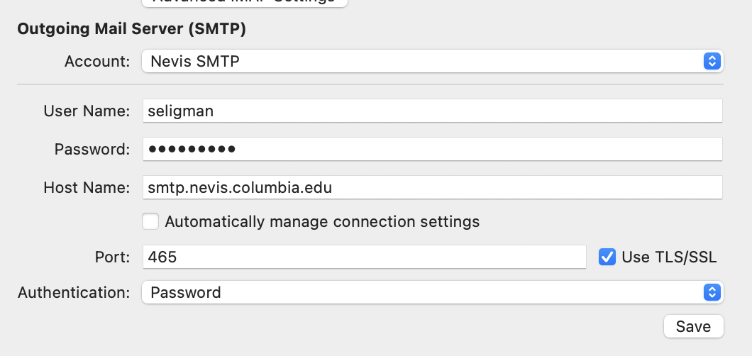Viewport: 752px width, 356px height.
Task: Click the User Name: label
Action: [87, 111]
